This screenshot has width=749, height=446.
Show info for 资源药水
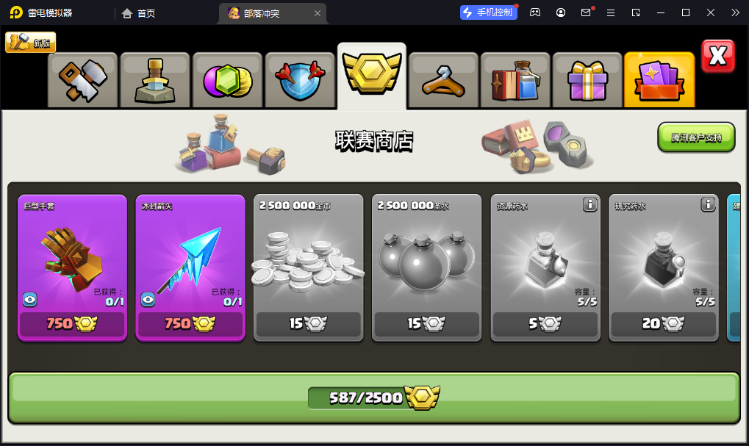590,205
